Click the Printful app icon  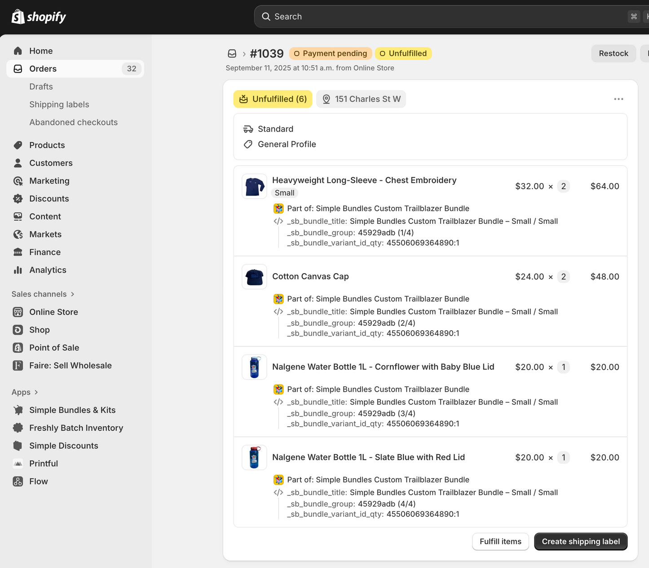tap(18, 463)
